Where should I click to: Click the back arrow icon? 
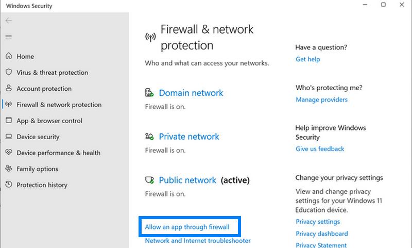pos(9,21)
